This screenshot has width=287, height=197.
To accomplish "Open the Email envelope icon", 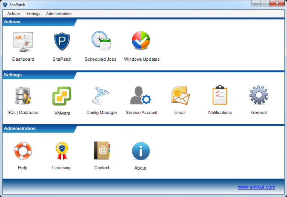I will click(x=180, y=96).
